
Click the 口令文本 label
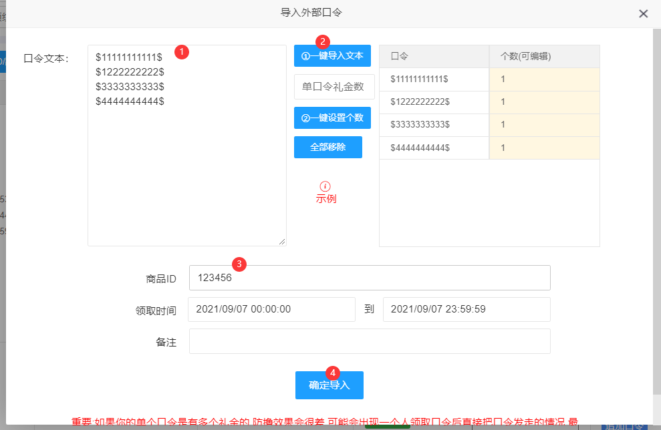tap(46, 59)
